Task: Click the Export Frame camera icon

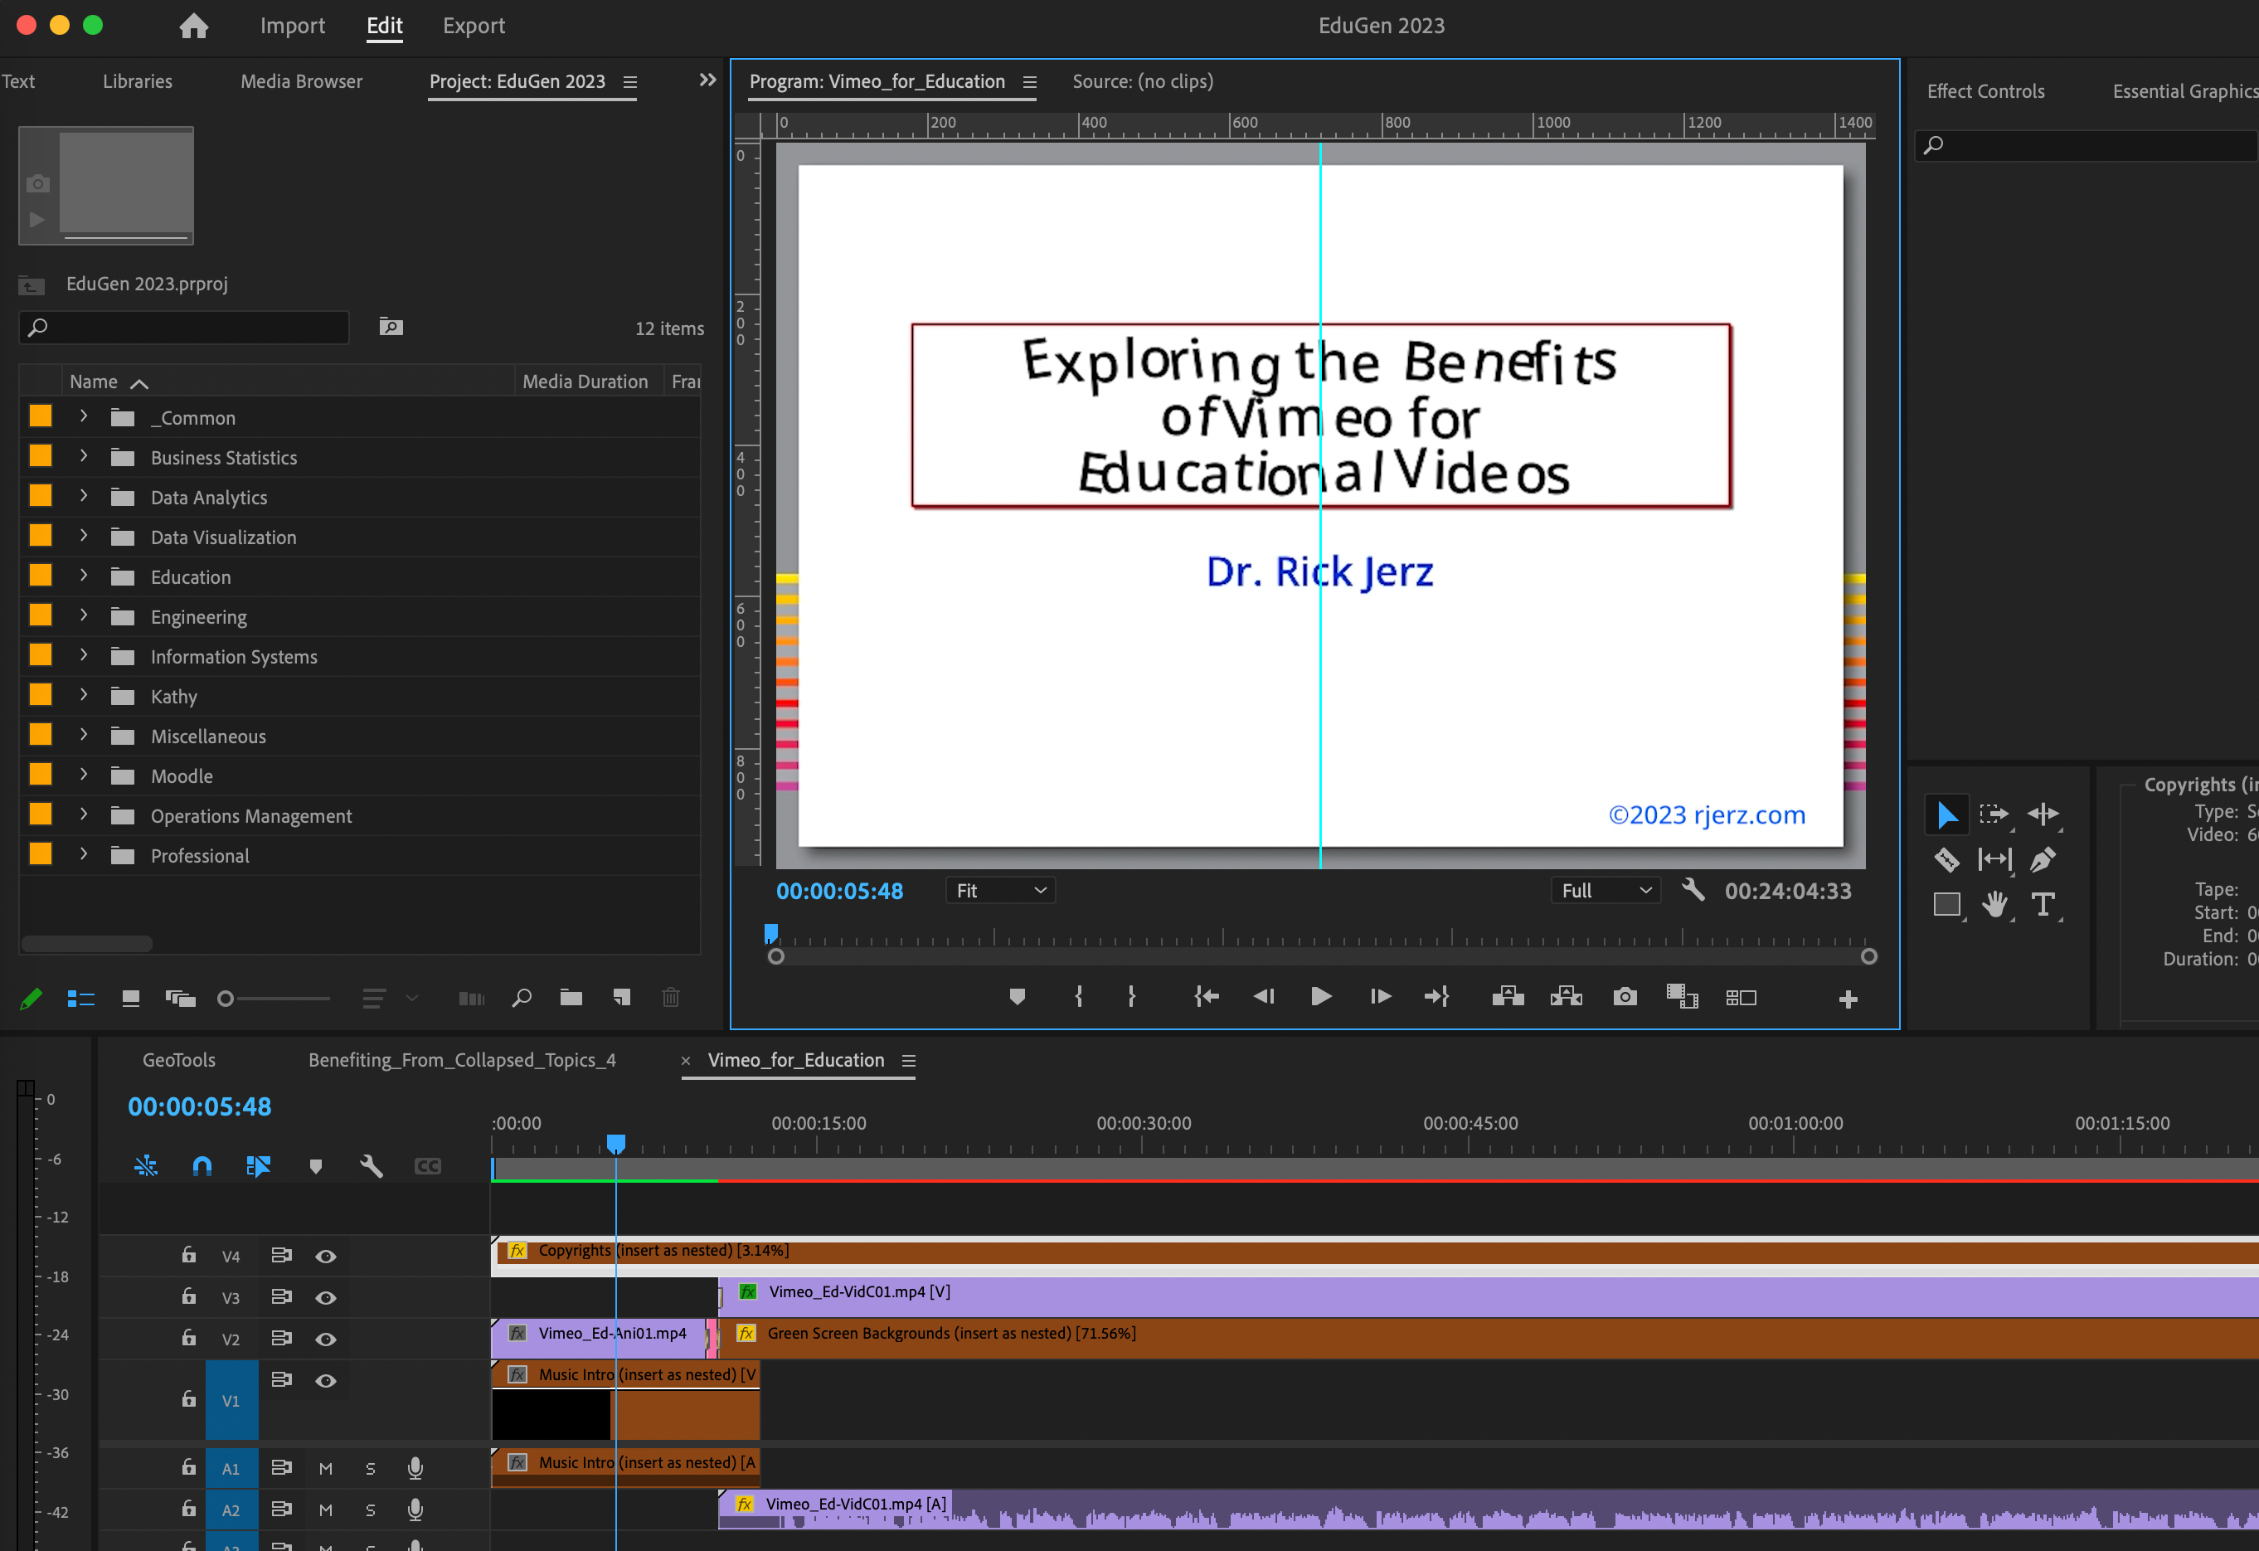Action: 1625,997
